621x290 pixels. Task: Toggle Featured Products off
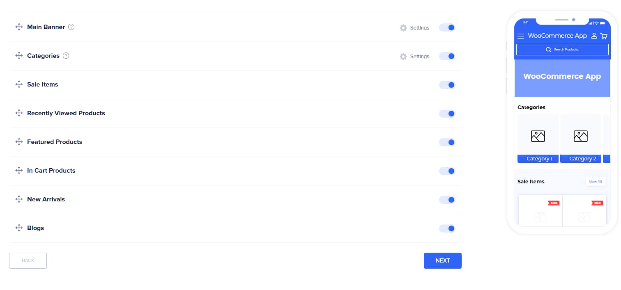447,142
